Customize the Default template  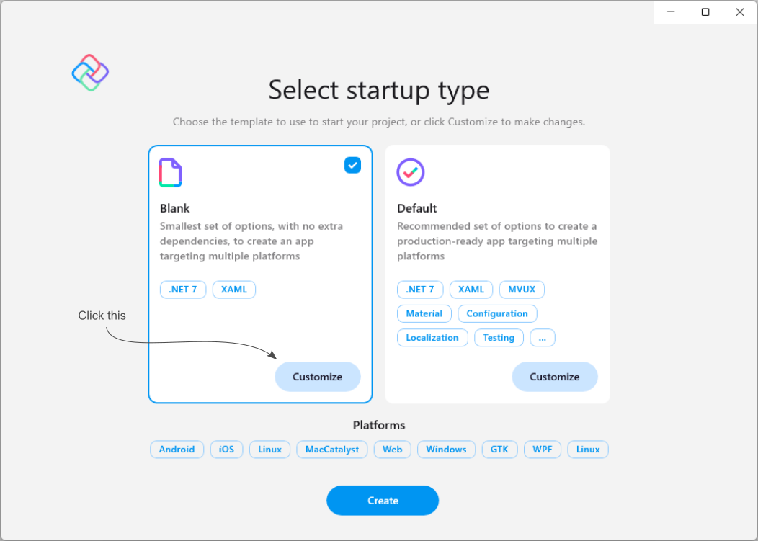pyautogui.click(x=554, y=377)
